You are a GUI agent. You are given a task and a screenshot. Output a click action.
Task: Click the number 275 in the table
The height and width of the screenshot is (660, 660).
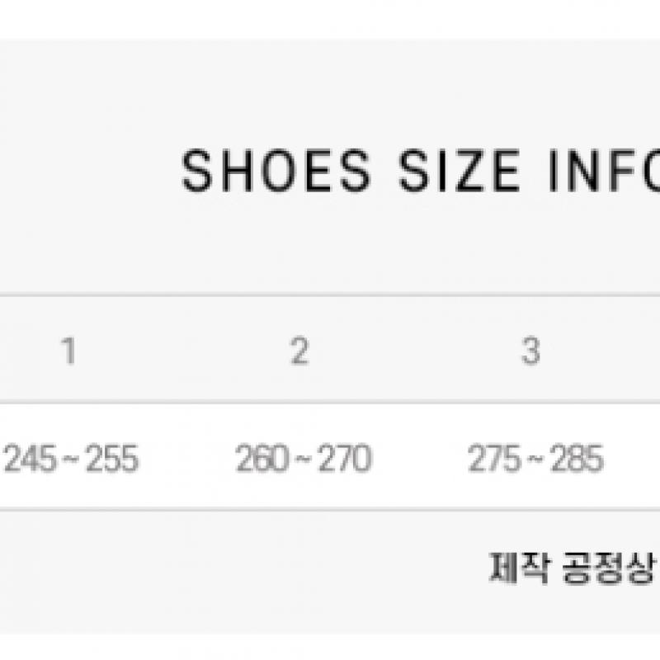coord(493,459)
